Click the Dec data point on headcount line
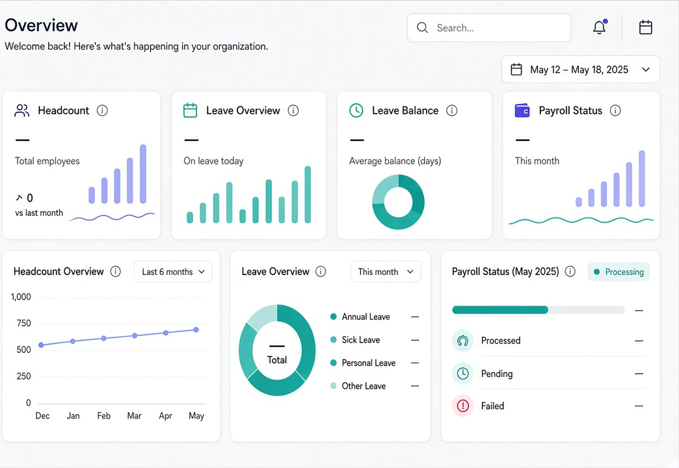 (41, 345)
